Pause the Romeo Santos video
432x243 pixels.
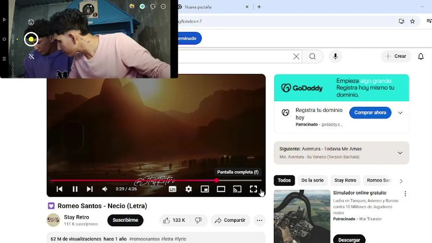[75, 189]
